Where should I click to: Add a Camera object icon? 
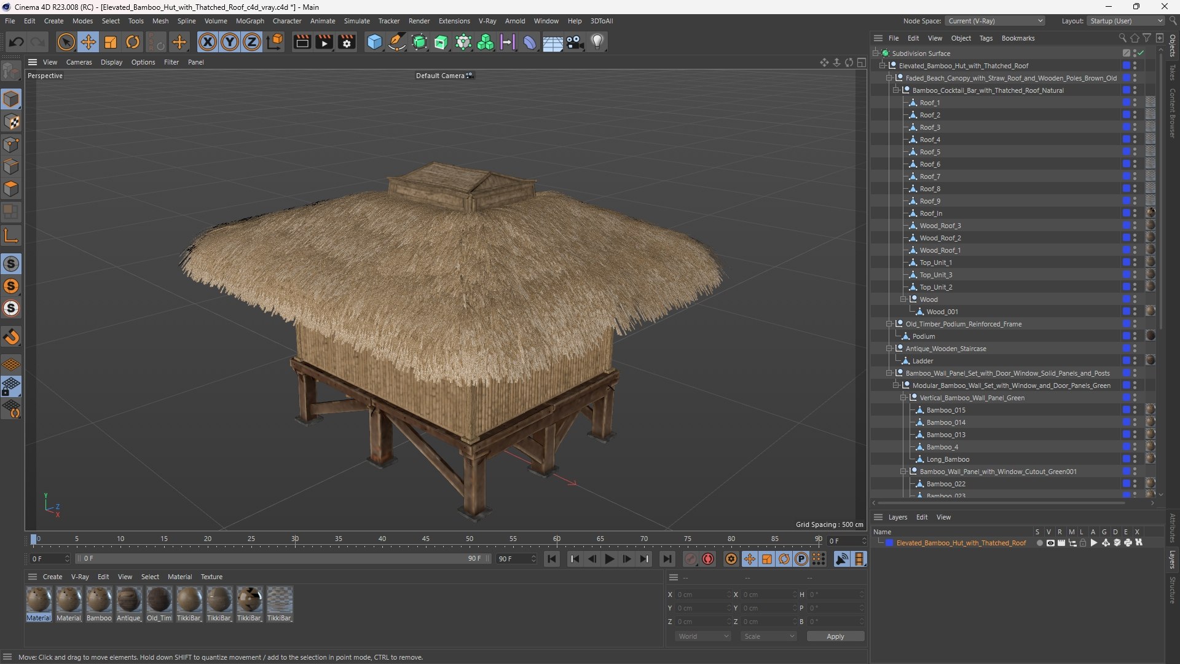(575, 42)
